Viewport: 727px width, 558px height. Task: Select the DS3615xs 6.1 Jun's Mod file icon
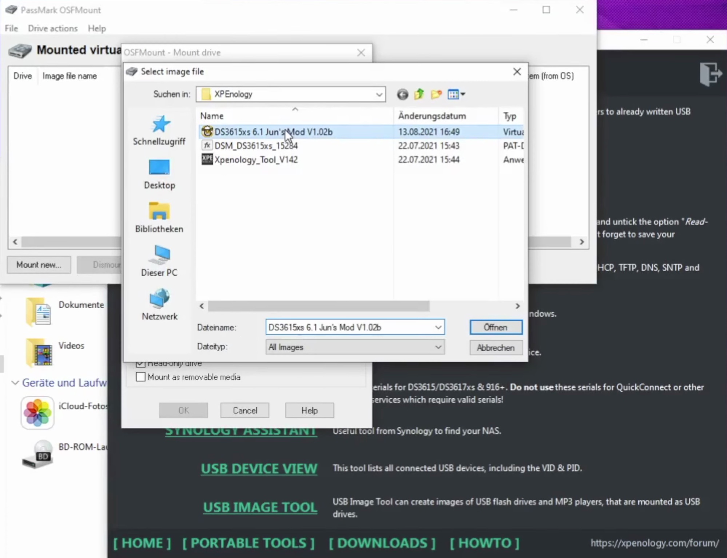coord(207,131)
